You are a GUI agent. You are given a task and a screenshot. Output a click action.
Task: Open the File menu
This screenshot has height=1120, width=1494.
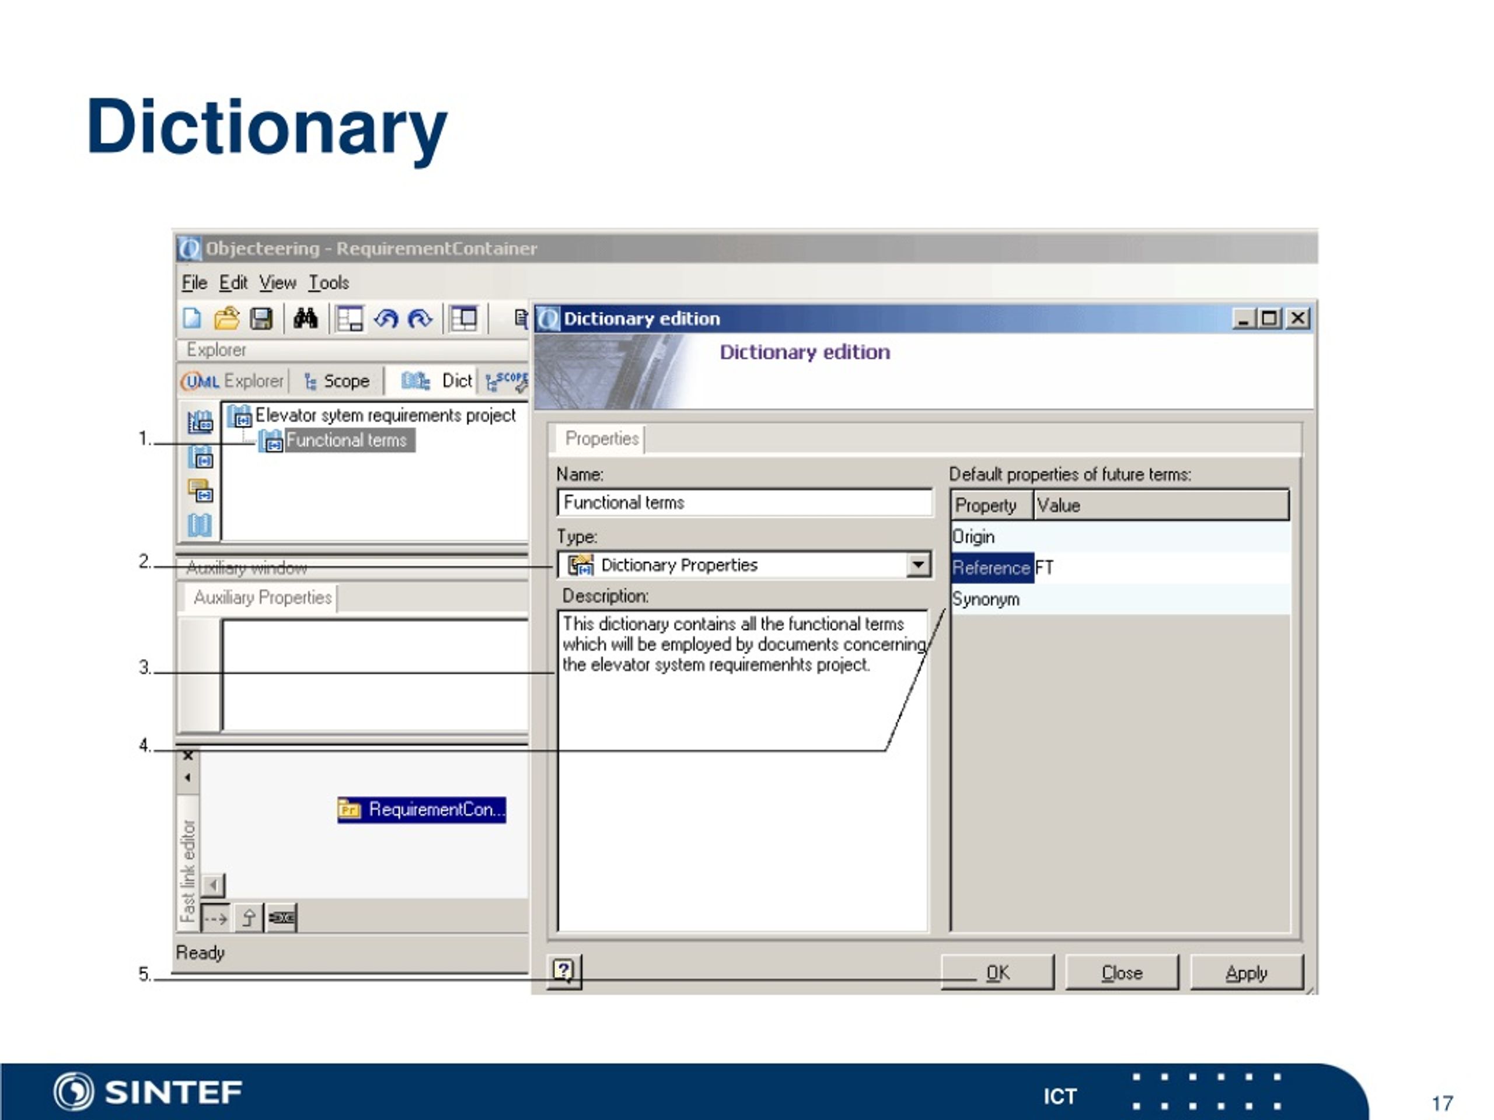tap(194, 283)
